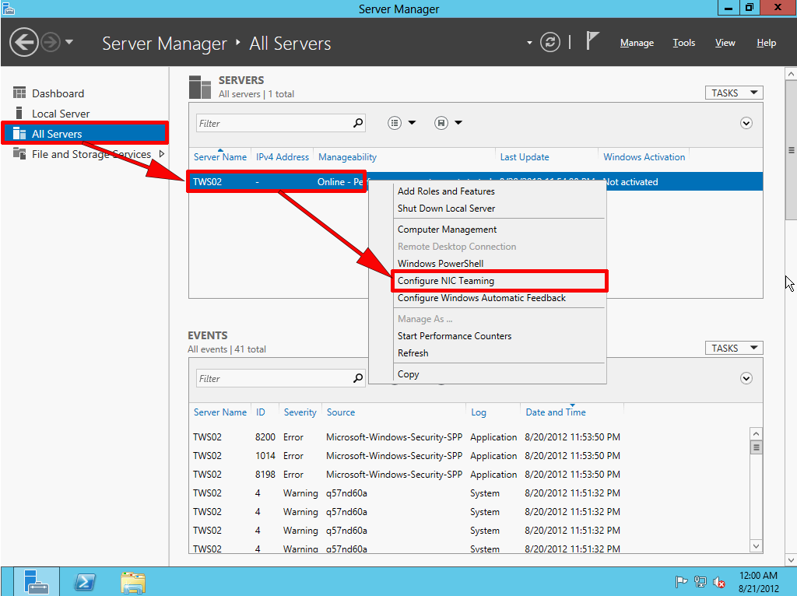
Task: Sort servers by Last Update column
Action: tap(525, 157)
